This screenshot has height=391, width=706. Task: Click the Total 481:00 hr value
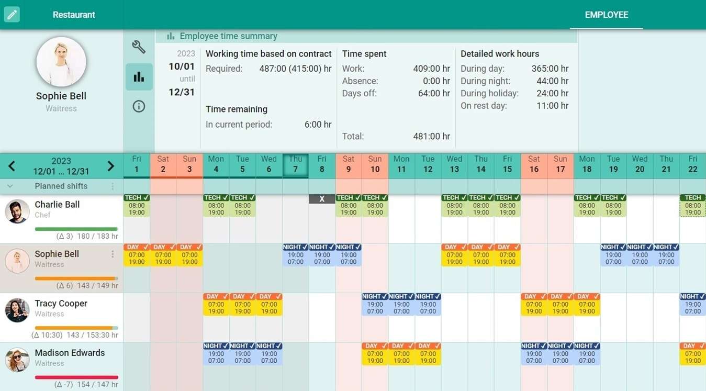431,137
